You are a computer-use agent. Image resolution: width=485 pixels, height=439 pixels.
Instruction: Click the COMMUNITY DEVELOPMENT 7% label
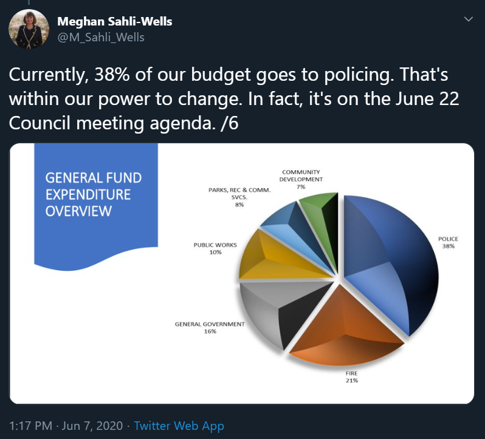click(301, 179)
